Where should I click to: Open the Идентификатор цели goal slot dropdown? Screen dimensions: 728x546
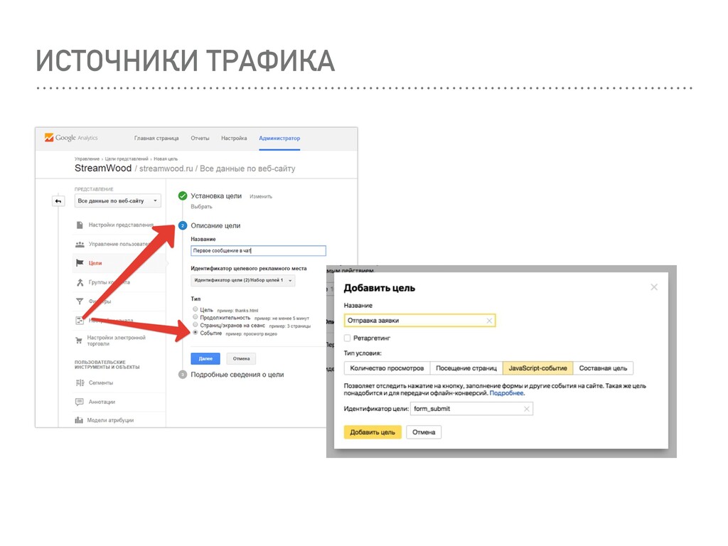(x=243, y=280)
